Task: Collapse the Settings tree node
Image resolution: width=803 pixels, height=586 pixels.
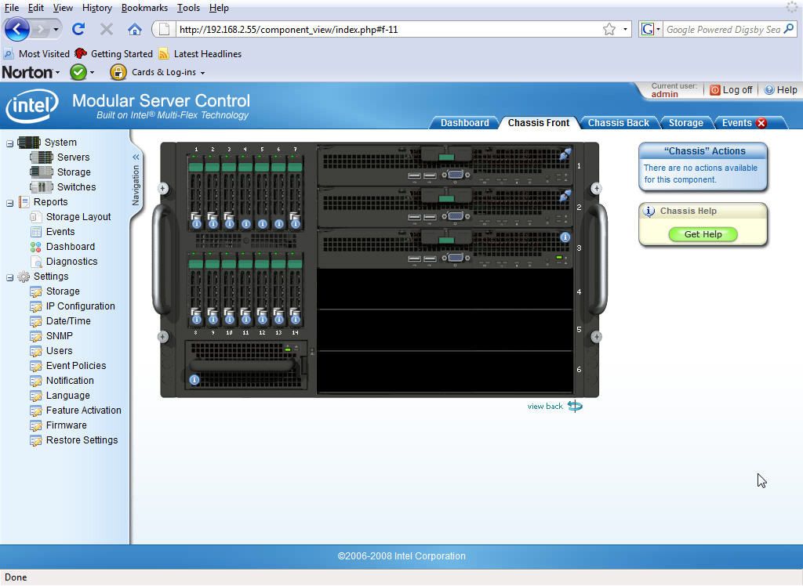Action: click(8, 276)
